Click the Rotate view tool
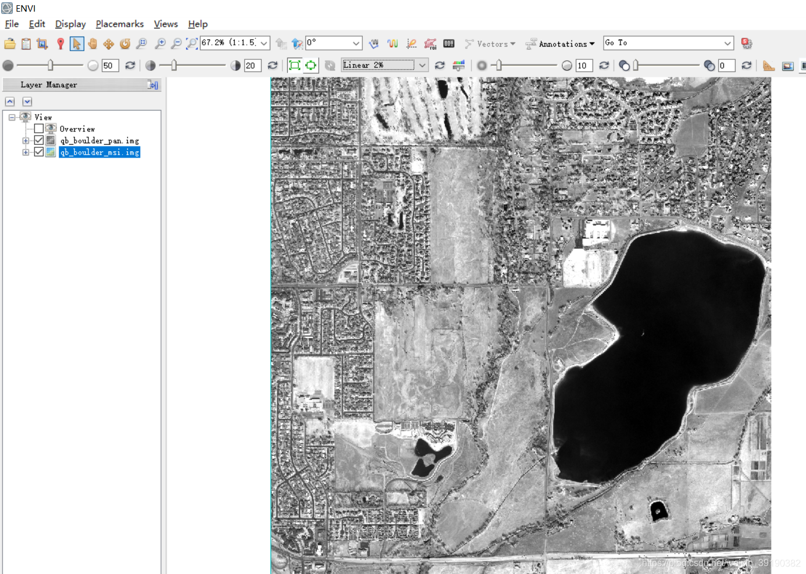The width and height of the screenshot is (806, 574). (x=125, y=44)
